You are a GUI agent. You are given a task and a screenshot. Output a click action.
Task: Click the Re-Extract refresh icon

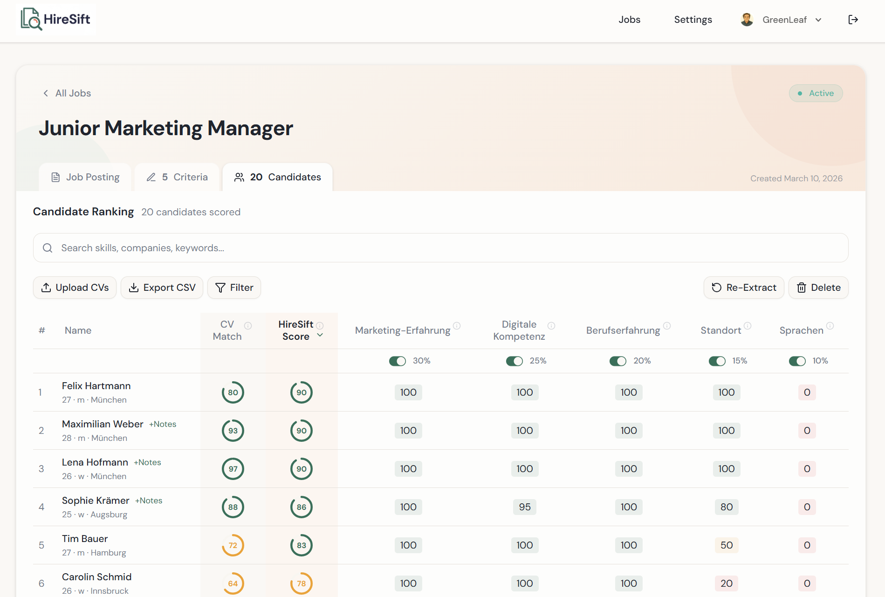click(716, 288)
